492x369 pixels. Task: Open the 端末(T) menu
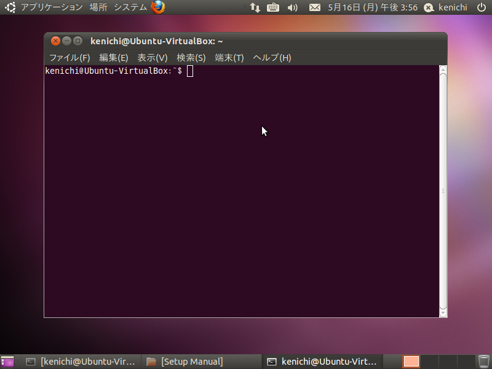point(229,58)
